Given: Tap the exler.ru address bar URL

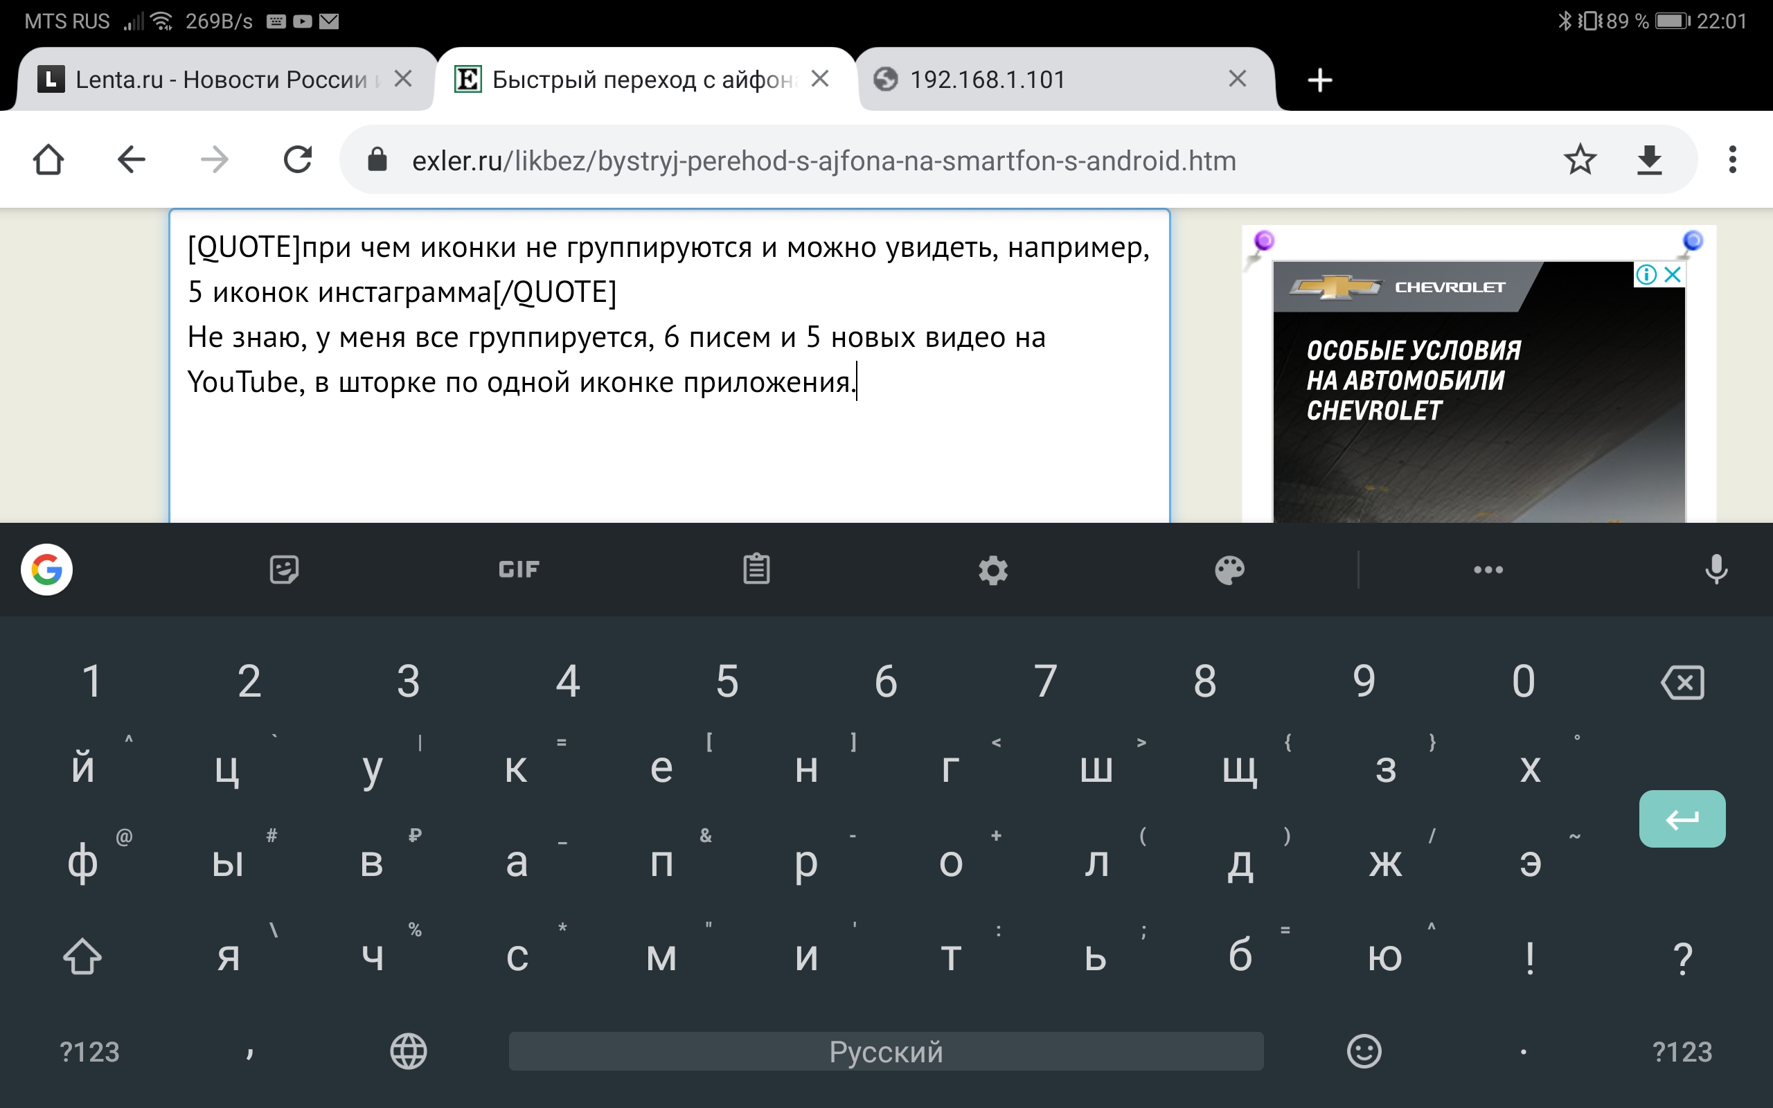Looking at the screenshot, I should coord(823,161).
